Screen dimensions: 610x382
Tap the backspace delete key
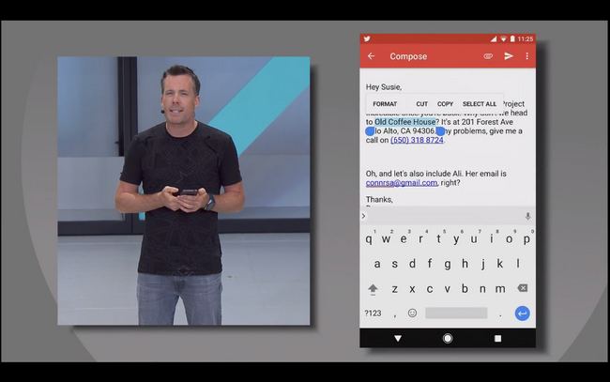522,288
